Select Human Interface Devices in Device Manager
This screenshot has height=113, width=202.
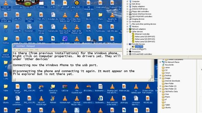(142, 14)
